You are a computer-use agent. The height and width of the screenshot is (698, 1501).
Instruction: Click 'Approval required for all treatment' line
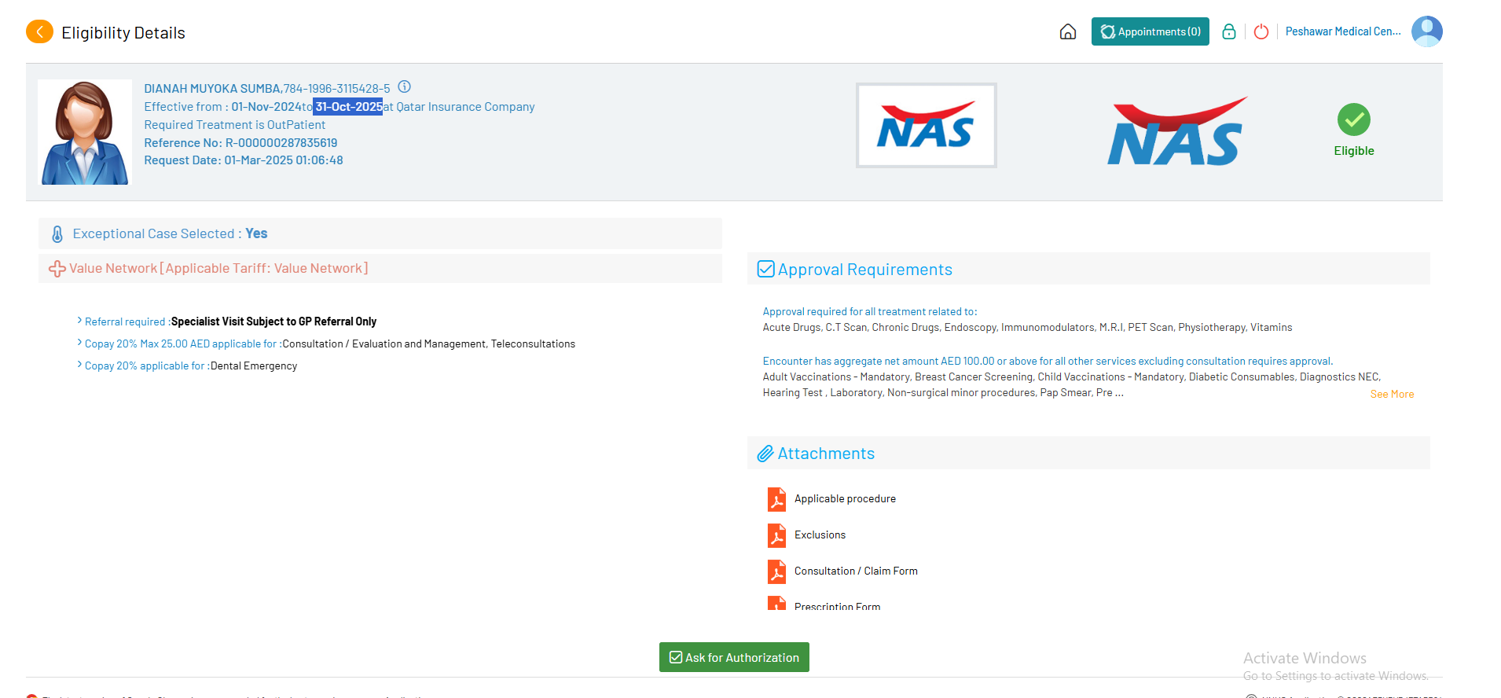pyautogui.click(x=869, y=311)
